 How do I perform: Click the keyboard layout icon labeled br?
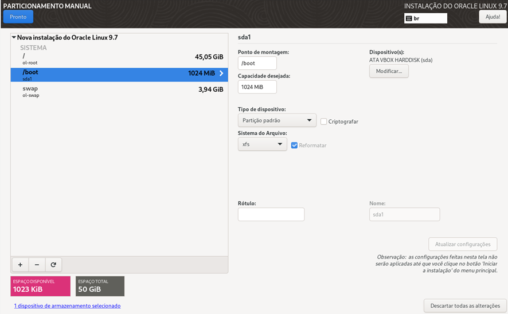[409, 18]
